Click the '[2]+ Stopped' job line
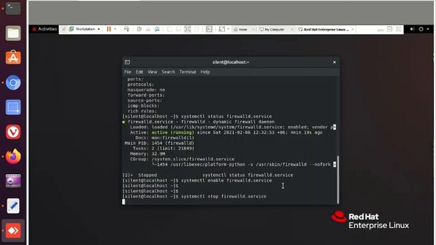Screen dimensions: 436x245 pos(208,176)
